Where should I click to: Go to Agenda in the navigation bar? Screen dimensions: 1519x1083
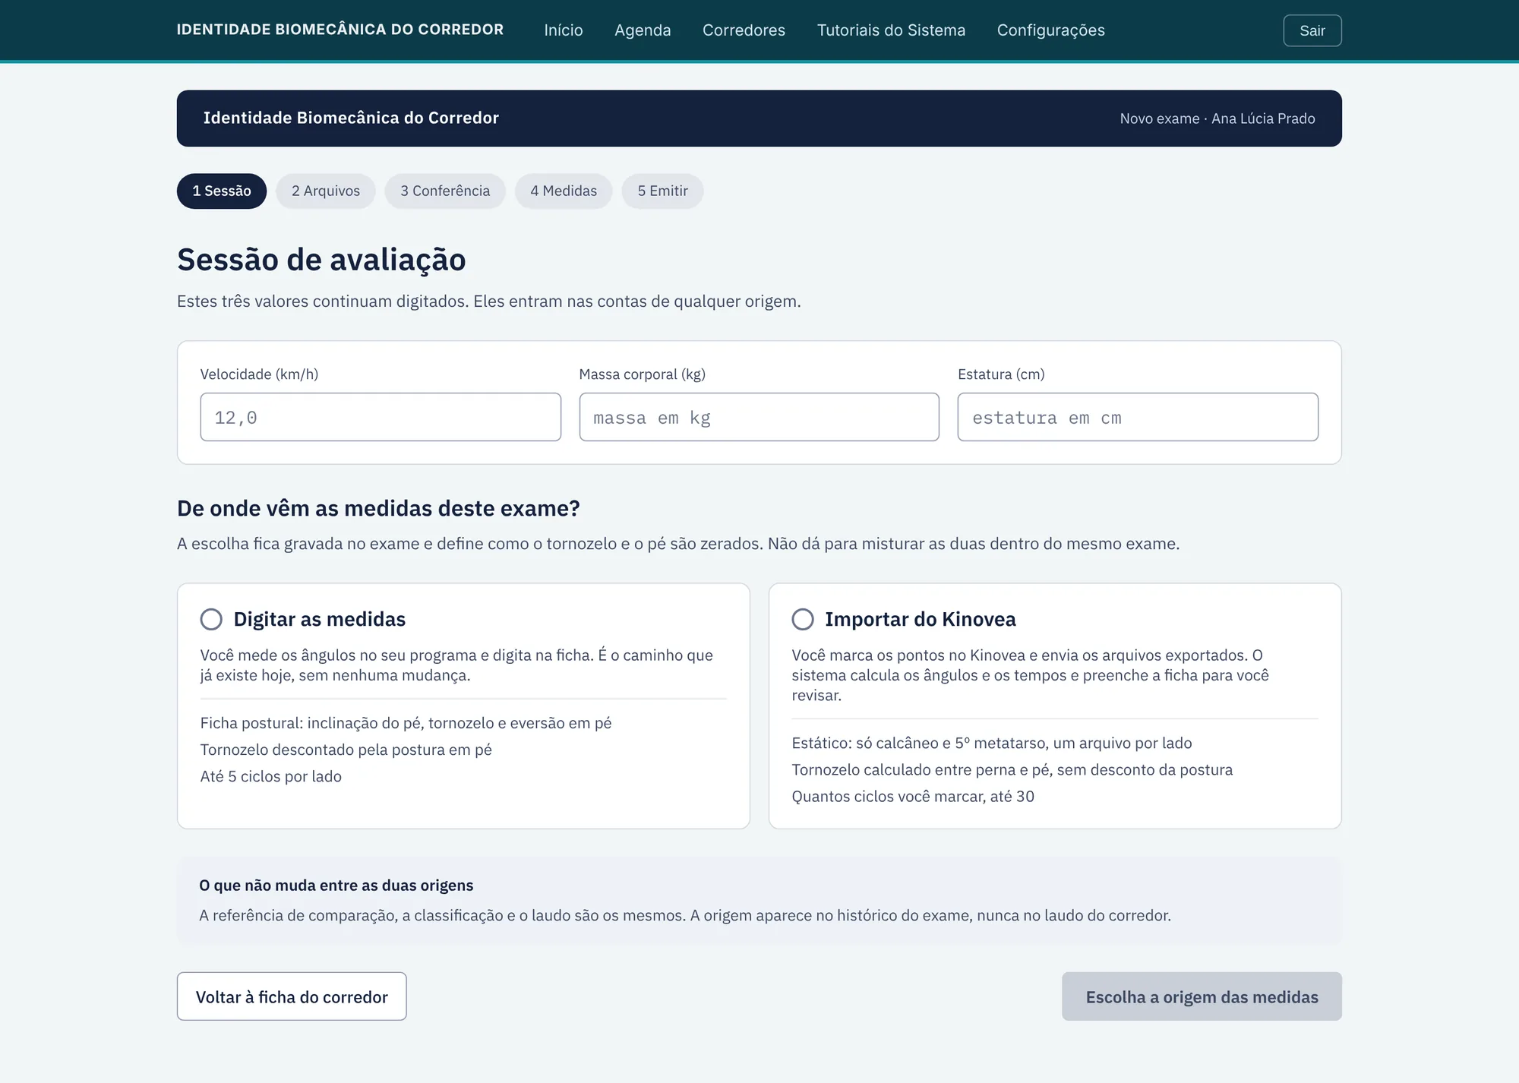pos(643,30)
